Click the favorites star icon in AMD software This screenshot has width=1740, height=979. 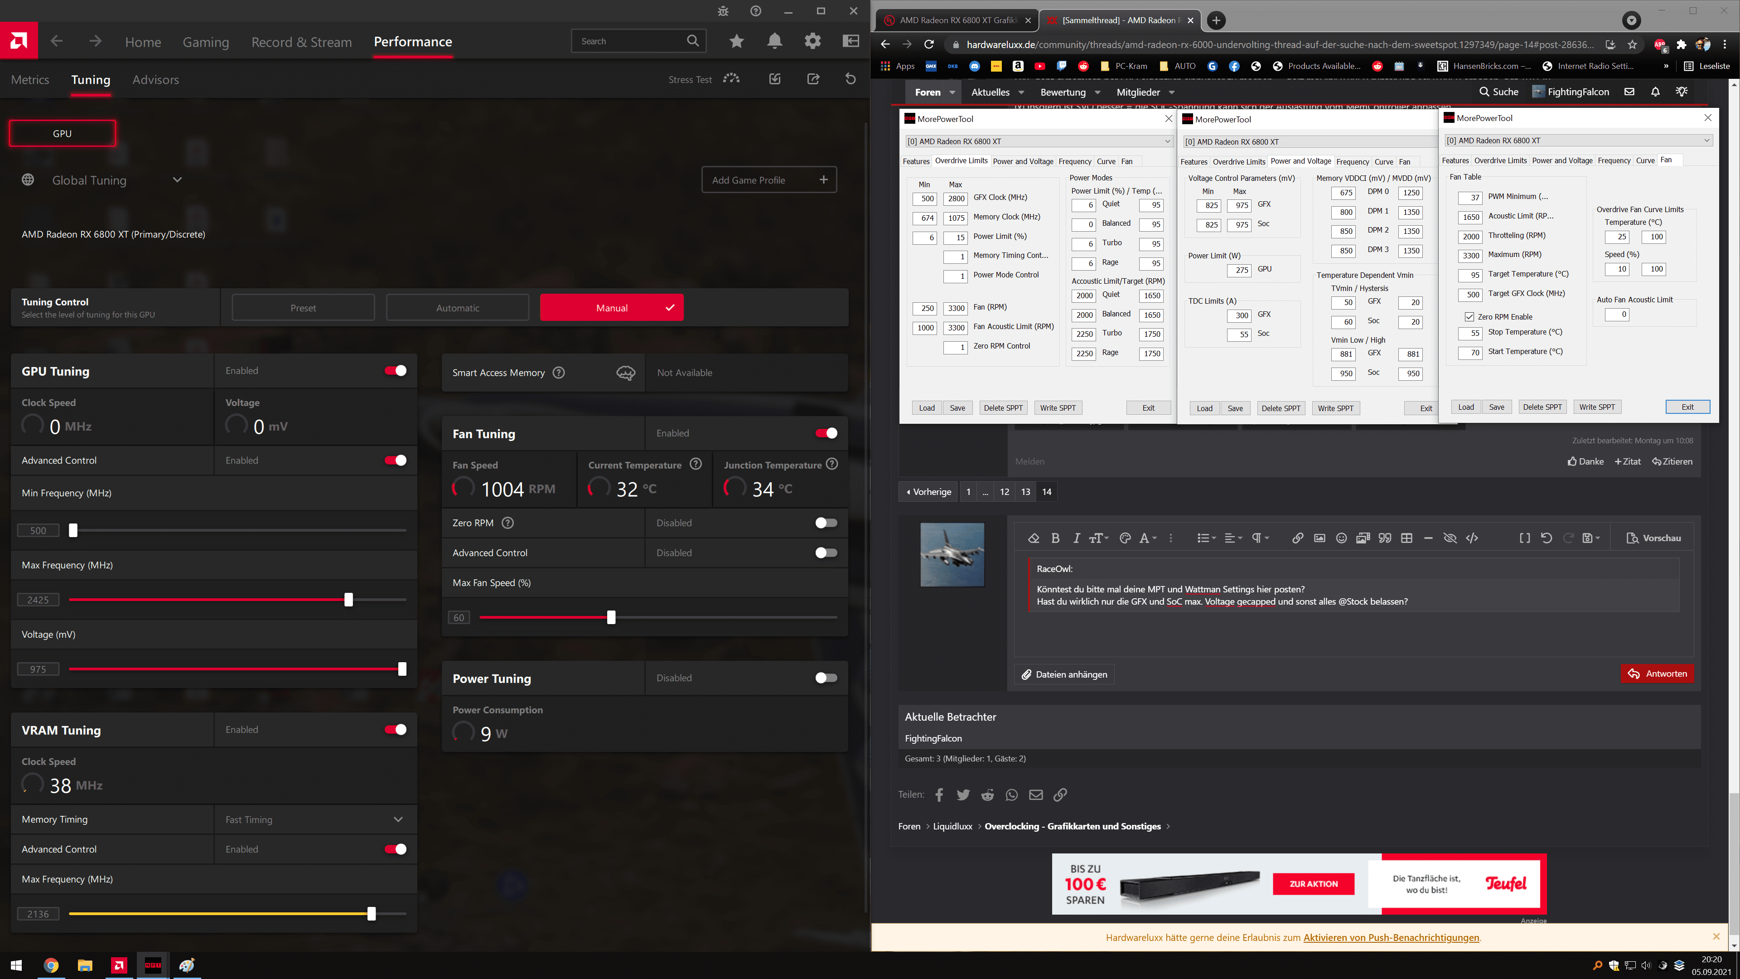736,41
